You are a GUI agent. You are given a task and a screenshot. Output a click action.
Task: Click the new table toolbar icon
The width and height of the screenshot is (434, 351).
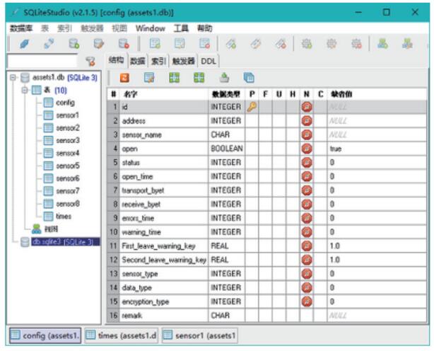click(155, 44)
